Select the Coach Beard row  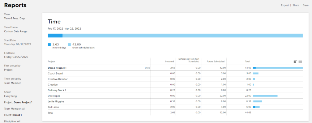pos(175,73)
